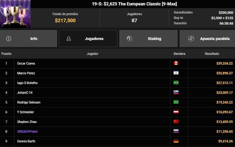This screenshot has width=235, height=147.
Task: Open the Apuesta paralela tab
Action: point(207,38)
